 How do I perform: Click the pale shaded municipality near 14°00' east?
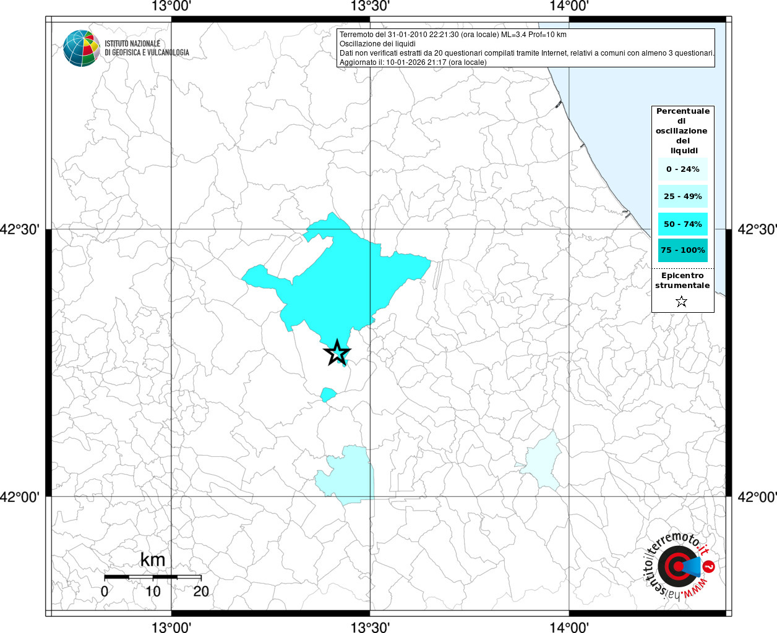543,462
